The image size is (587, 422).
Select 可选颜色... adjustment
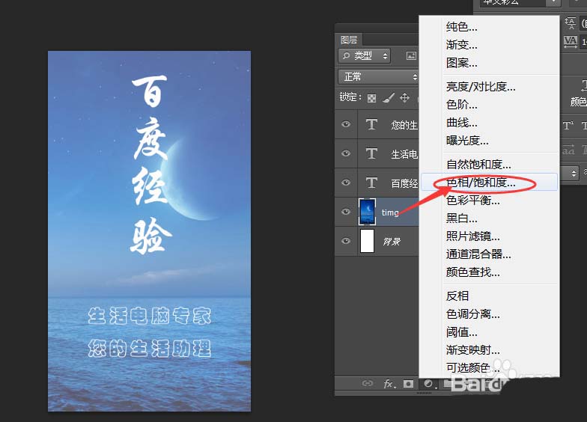[473, 368]
